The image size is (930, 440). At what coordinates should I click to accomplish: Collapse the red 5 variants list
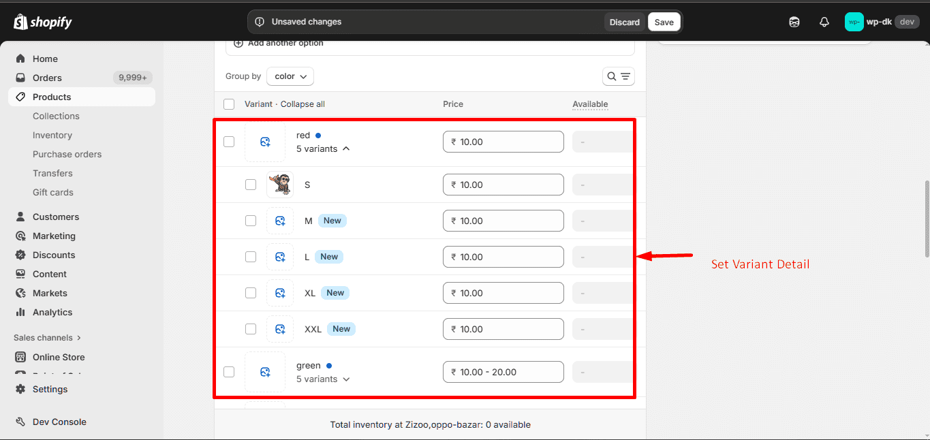323,148
